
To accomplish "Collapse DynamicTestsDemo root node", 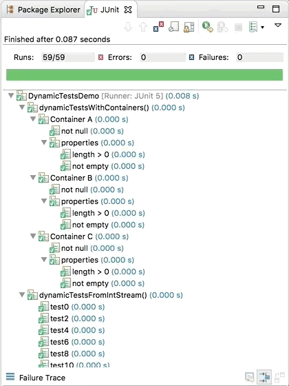I will (11, 96).
